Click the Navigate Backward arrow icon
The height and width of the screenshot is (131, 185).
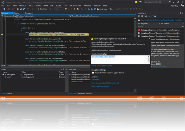[x=4, y=9]
